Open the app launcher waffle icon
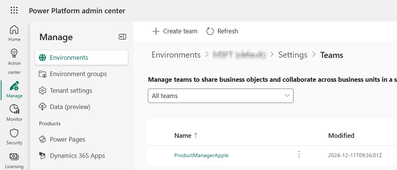The width and height of the screenshot is (397, 170). click(x=14, y=10)
